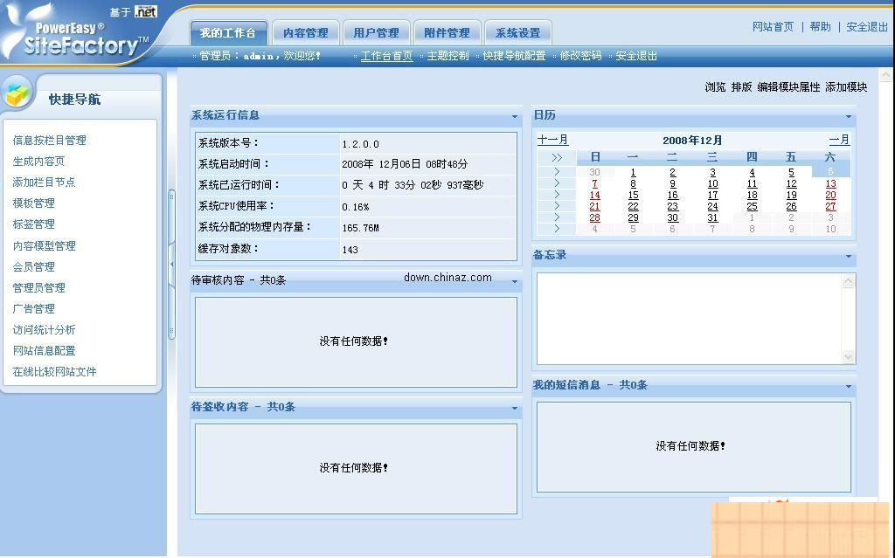Collapse the 系统运行信息 panel

tap(514, 115)
